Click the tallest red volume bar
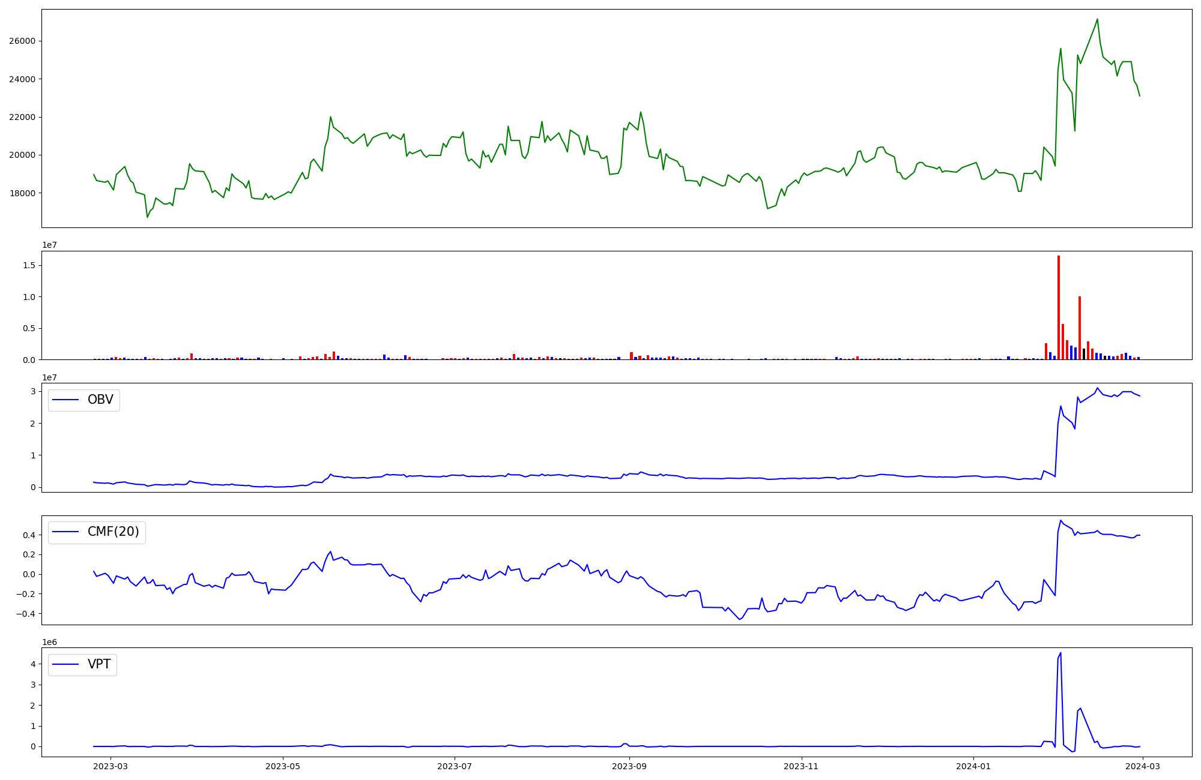Screen dimensions: 1201x780 pyautogui.click(x=1059, y=307)
